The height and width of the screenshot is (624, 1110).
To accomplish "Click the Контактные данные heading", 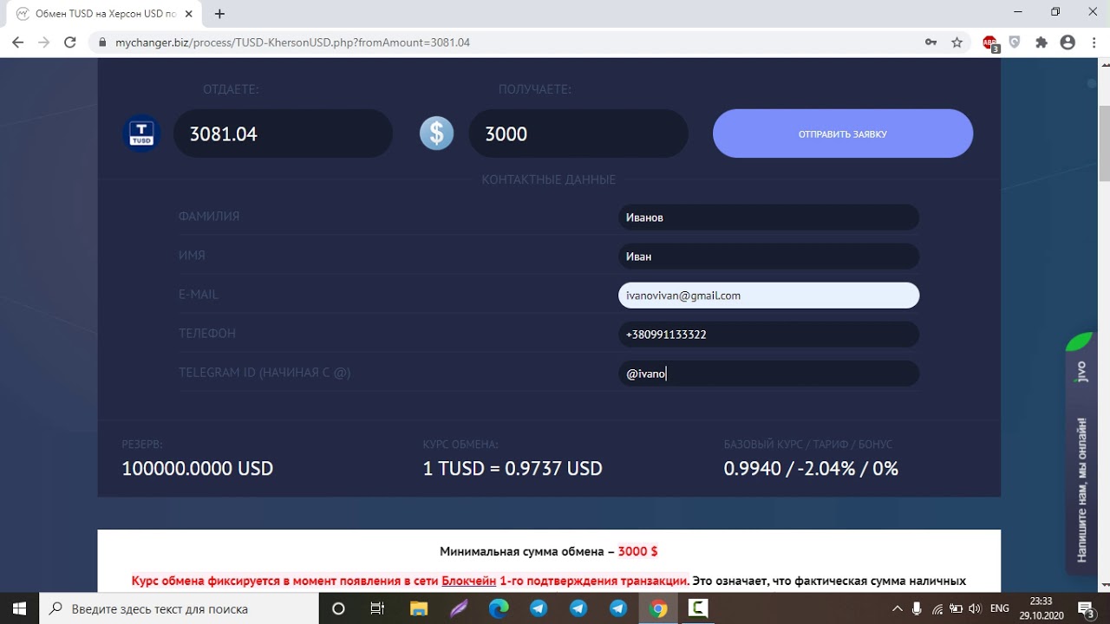I will tap(549, 179).
